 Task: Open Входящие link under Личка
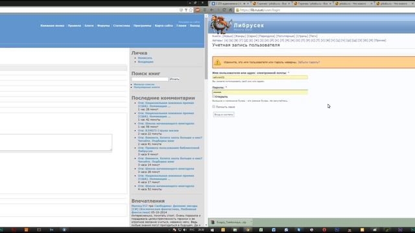coord(145,62)
